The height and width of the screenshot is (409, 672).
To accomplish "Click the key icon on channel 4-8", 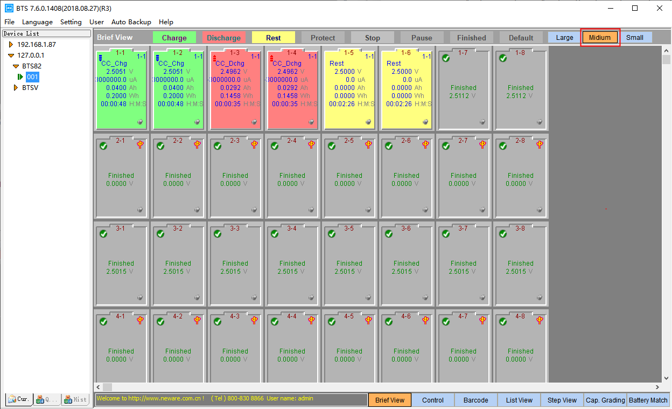I will [x=540, y=320].
